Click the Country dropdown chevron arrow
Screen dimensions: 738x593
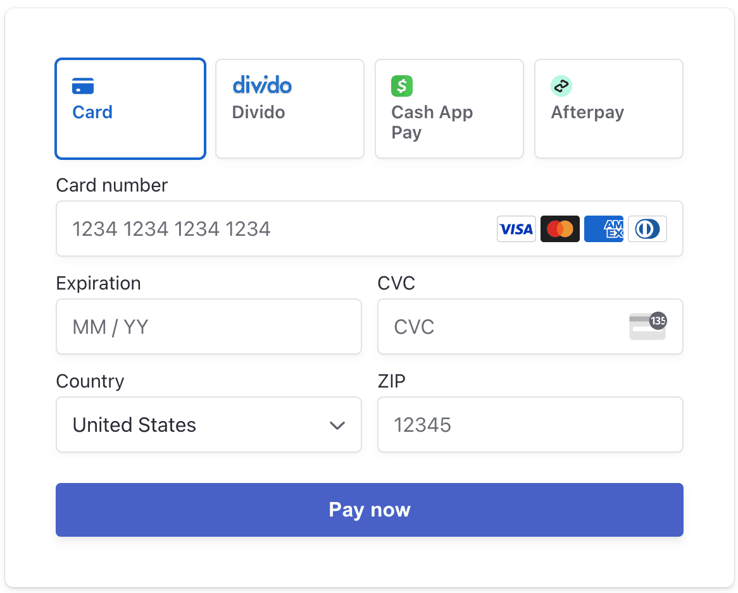pos(337,425)
